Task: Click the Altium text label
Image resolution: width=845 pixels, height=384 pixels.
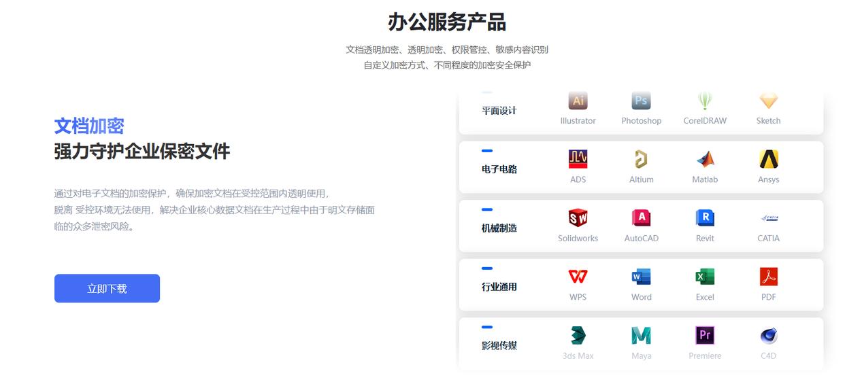Action: [641, 179]
